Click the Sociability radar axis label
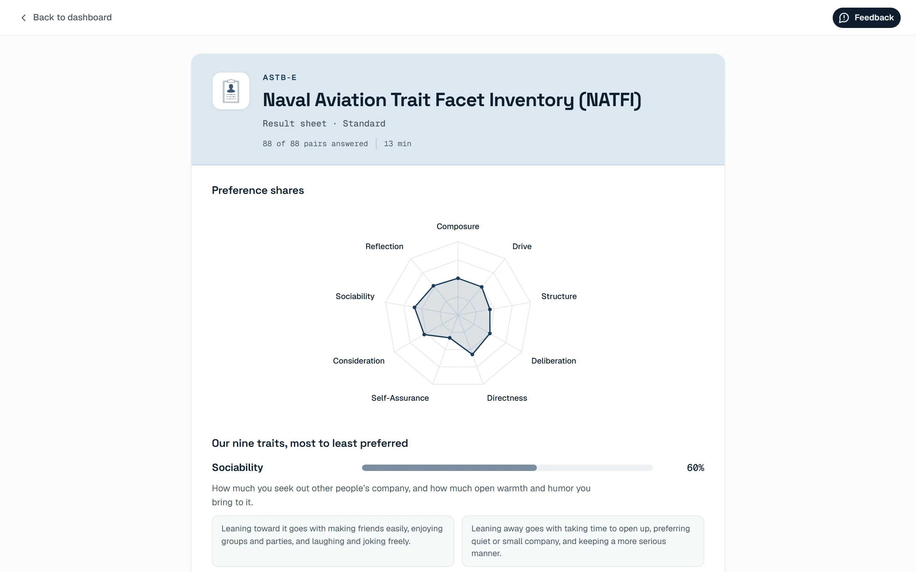The height and width of the screenshot is (572, 916). click(x=355, y=296)
